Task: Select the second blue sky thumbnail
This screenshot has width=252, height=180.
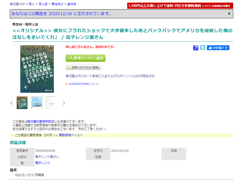Action: [x=37, y=103]
